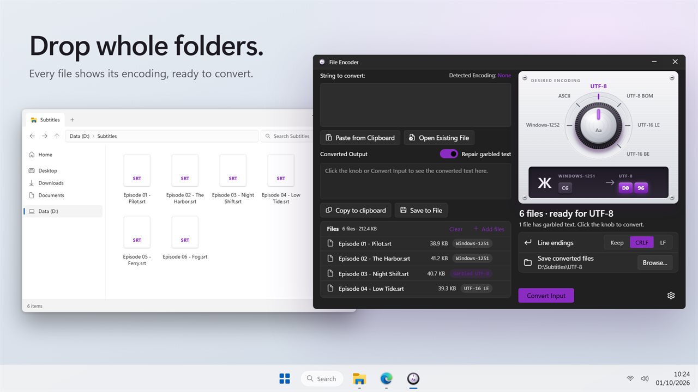
Task: Open a new Explorer tab with plus
Action: (72, 120)
